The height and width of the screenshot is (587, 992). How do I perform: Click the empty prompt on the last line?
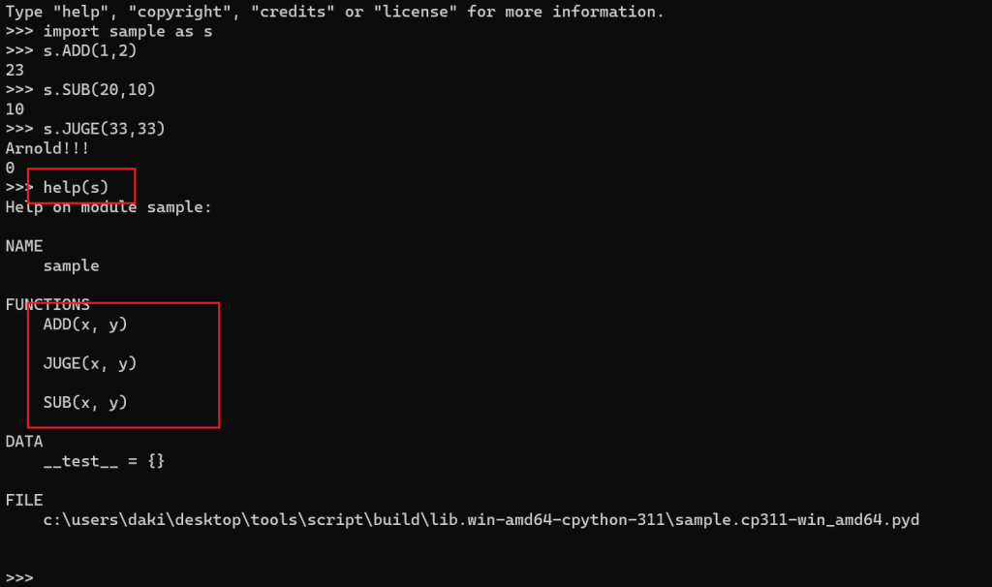tap(19, 578)
